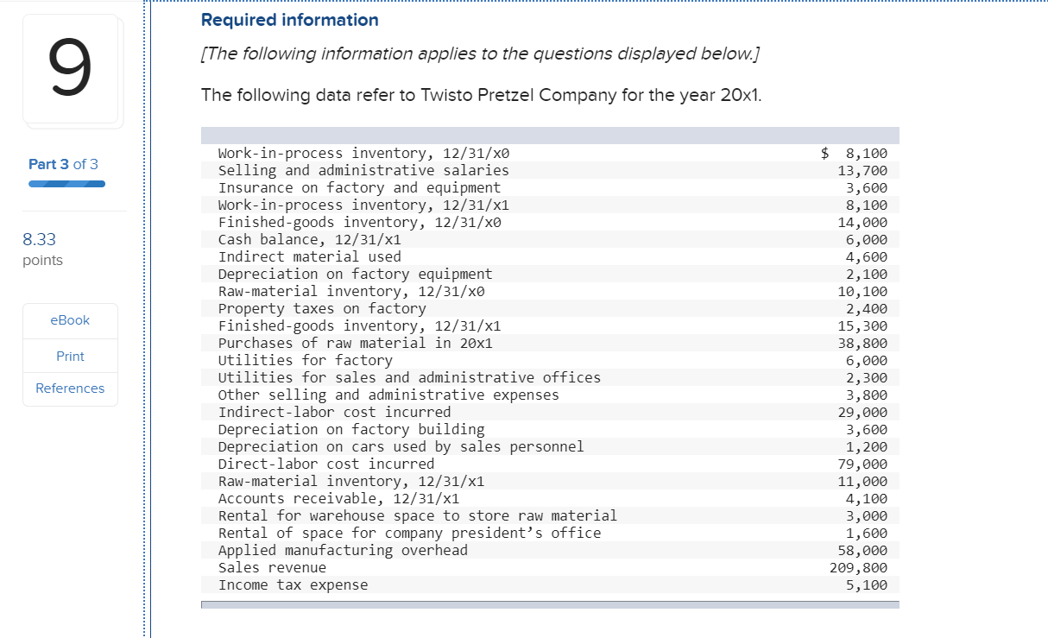The image size is (1048, 638).
Task: Click Indirect material used row
Action: point(551,256)
